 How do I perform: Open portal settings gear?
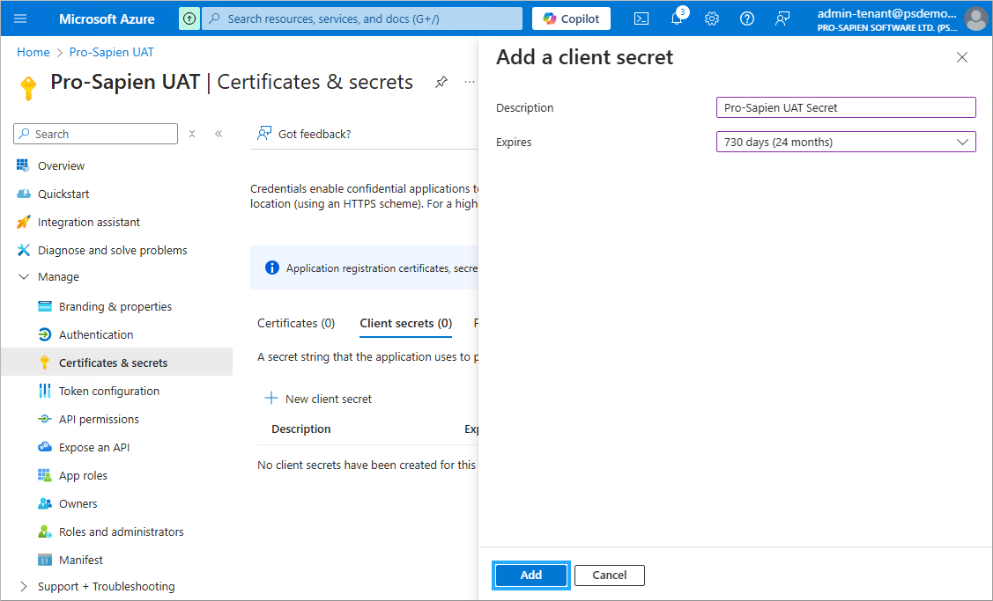[x=712, y=18]
